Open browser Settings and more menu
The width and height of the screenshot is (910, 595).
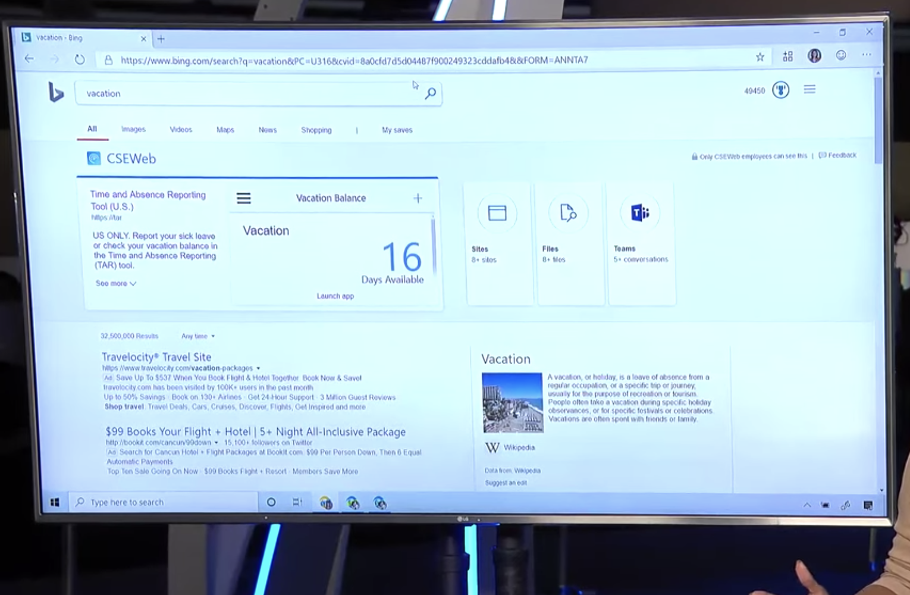(867, 55)
